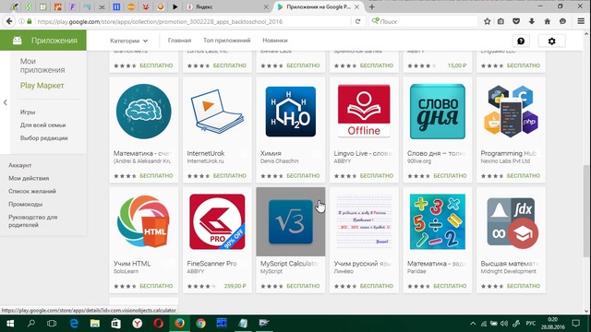
Task: Click the Play Store help icon
Action: (521, 41)
